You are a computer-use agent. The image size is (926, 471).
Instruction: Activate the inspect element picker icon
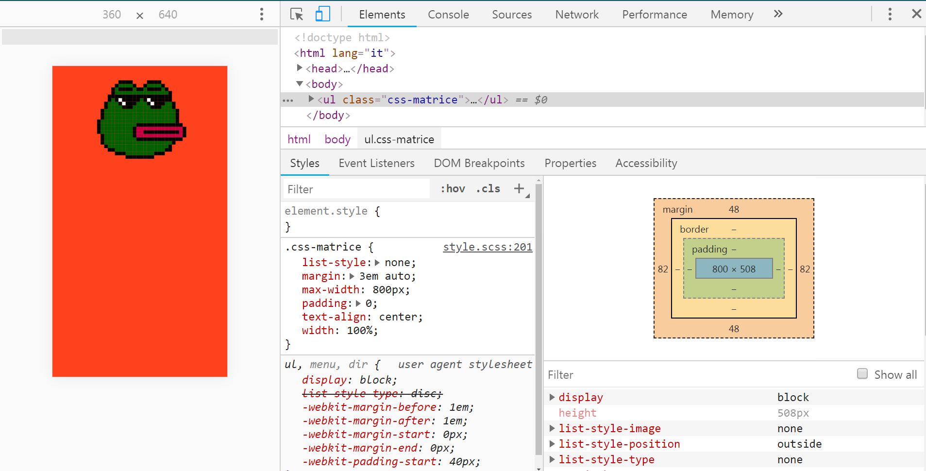click(x=297, y=14)
